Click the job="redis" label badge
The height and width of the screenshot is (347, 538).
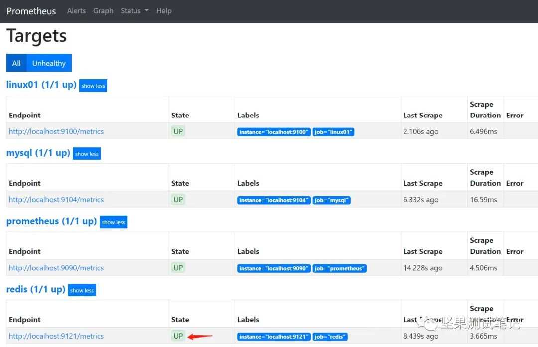tap(330, 337)
